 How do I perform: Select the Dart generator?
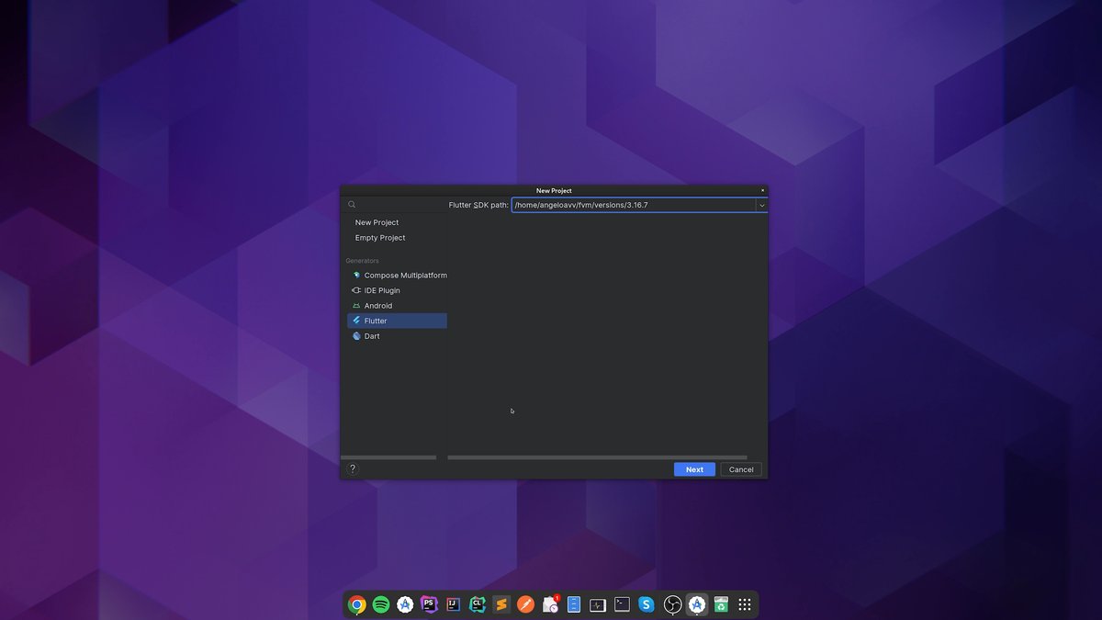[x=371, y=336]
